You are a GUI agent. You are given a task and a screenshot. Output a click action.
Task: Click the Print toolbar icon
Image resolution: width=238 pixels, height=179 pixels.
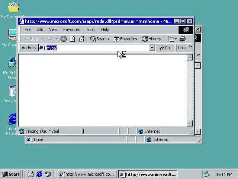(183, 39)
